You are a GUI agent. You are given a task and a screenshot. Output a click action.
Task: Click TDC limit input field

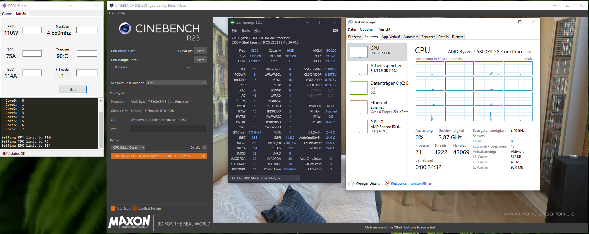pos(32,53)
